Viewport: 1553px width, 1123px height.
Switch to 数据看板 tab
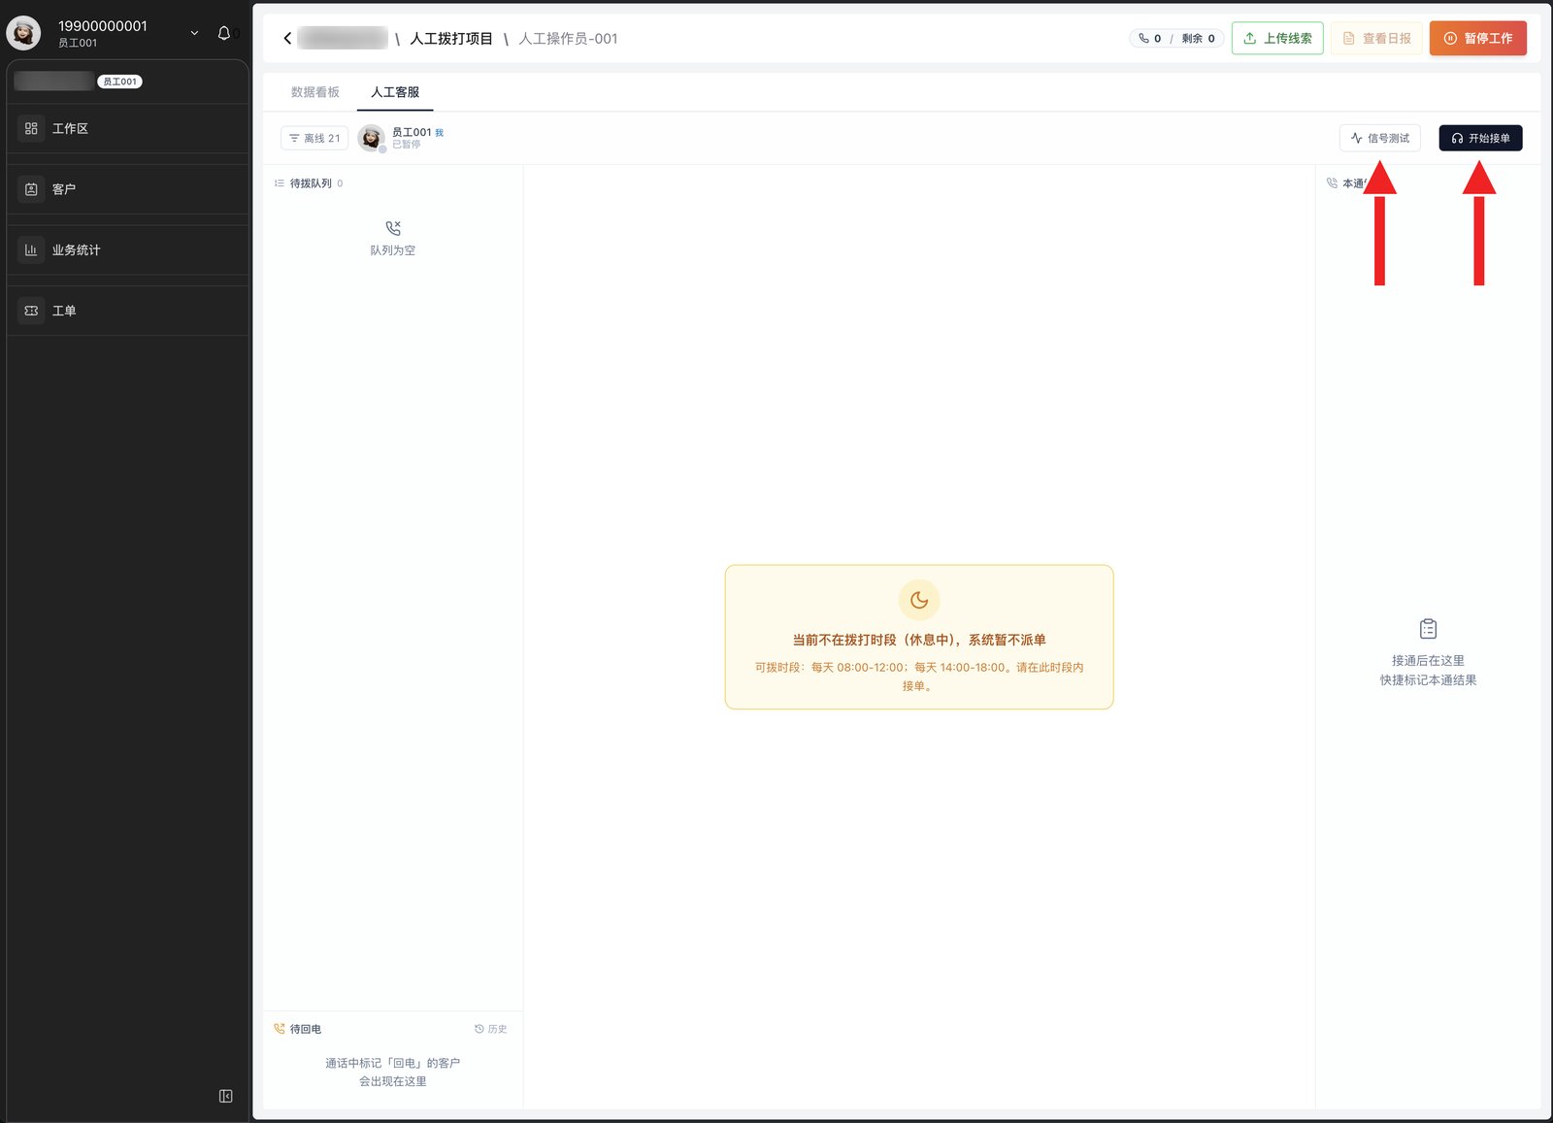pos(315,92)
